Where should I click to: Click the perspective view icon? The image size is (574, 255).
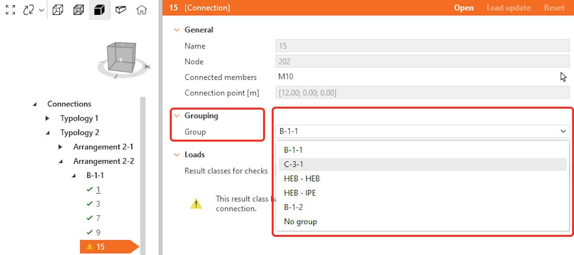(121, 10)
